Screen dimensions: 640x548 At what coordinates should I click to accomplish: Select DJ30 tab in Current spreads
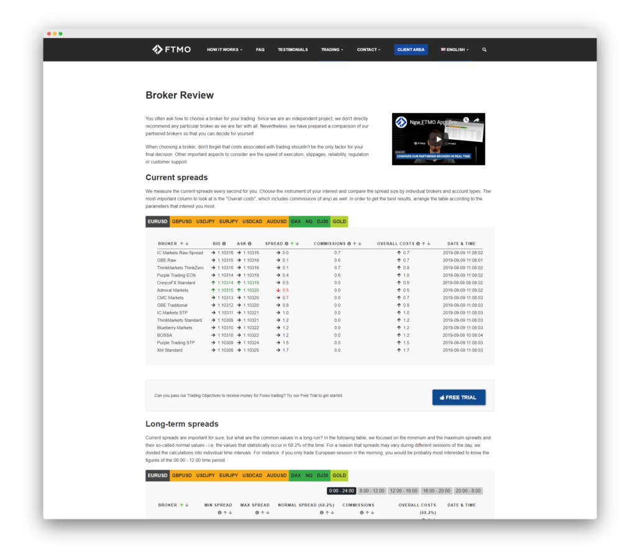322,222
